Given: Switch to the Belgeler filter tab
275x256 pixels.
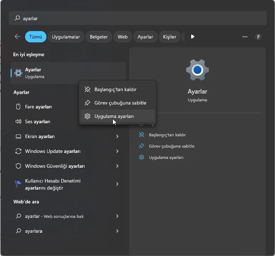Looking at the screenshot, I should coord(99,37).
